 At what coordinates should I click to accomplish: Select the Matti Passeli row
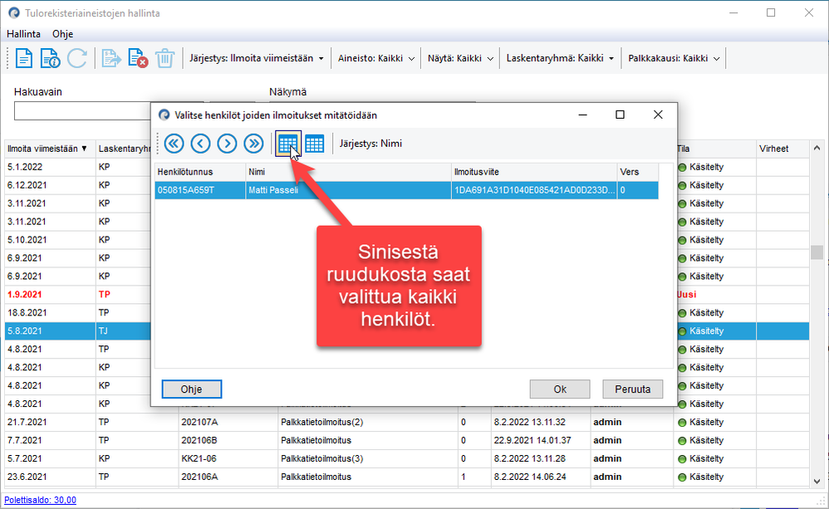[x=406, y=190]
